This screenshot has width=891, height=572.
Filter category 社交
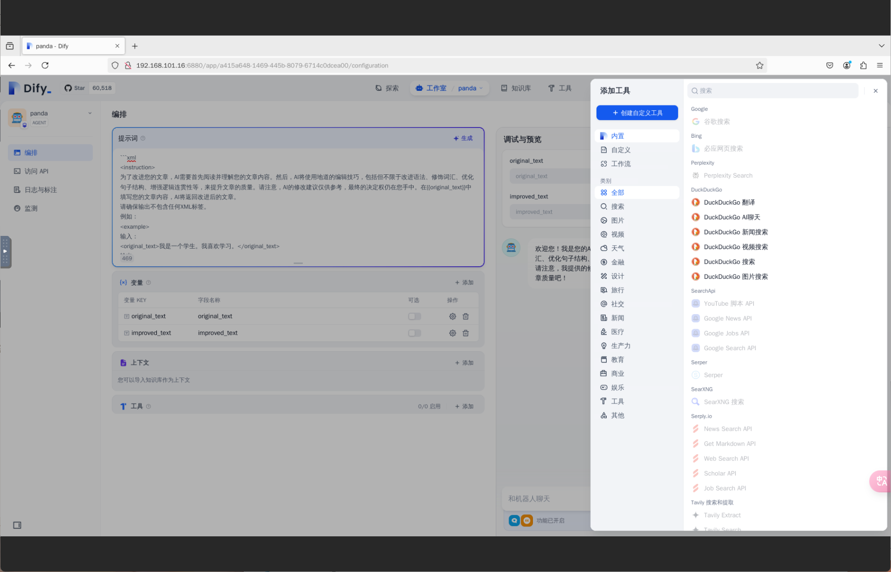[637, 304]
